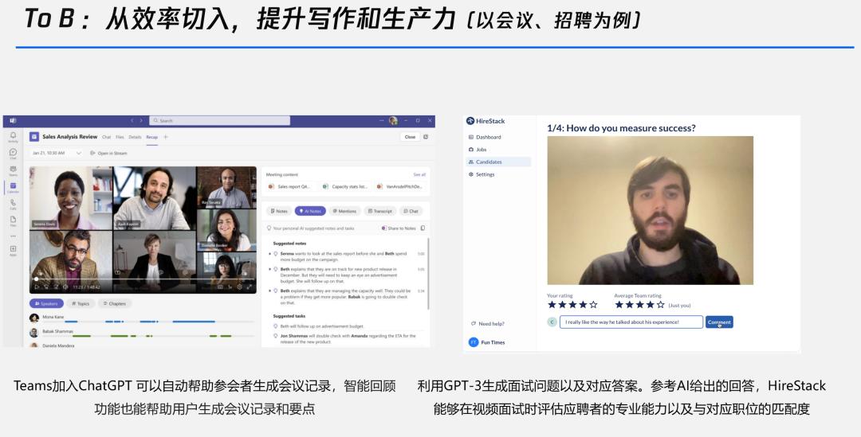The width and height of the screenshot is (861, 437).
Task: Open VanArsdelPitchDe file chip
Action: click(399, 186)
